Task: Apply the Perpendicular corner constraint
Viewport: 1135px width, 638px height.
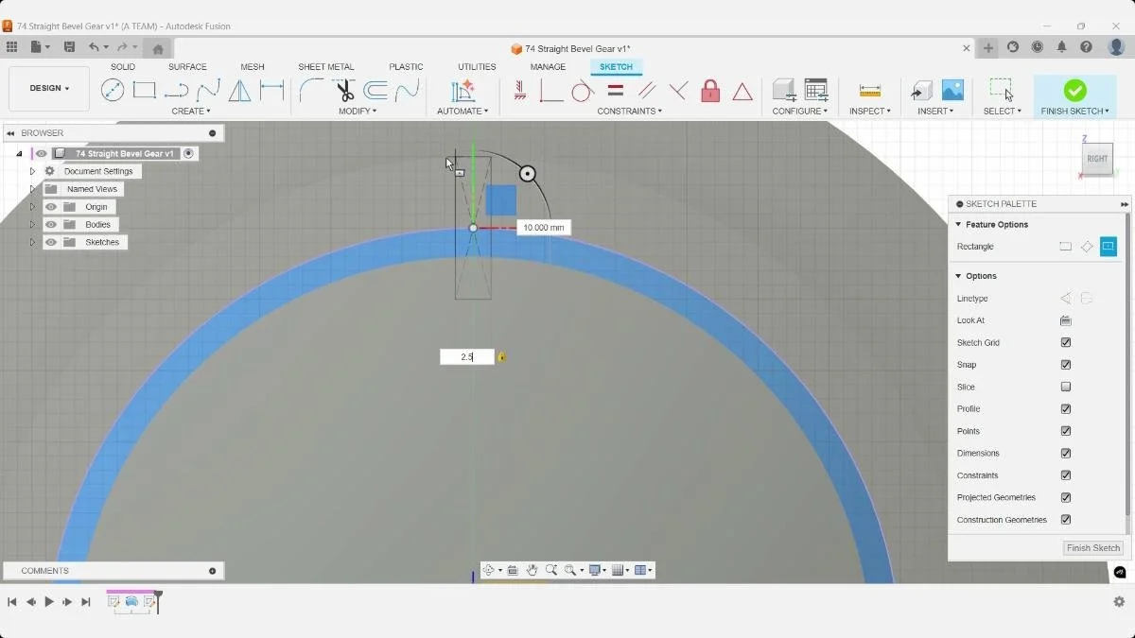Action: coord(551,91)
